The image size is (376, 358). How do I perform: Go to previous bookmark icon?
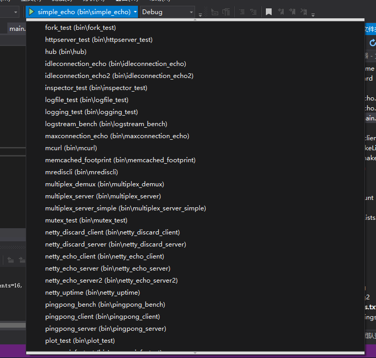click(281, 12)
